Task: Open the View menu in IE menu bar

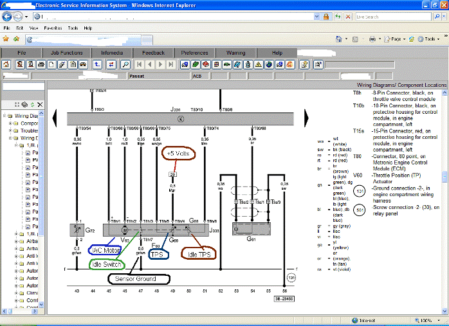Action: (33, 28)
